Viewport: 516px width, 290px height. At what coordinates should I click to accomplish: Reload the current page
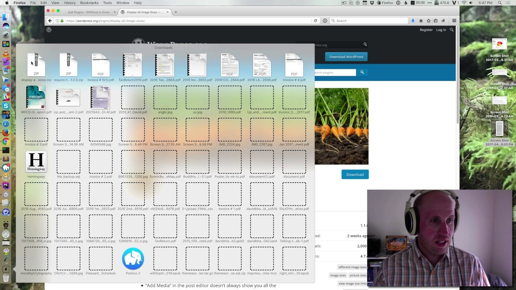315,21
